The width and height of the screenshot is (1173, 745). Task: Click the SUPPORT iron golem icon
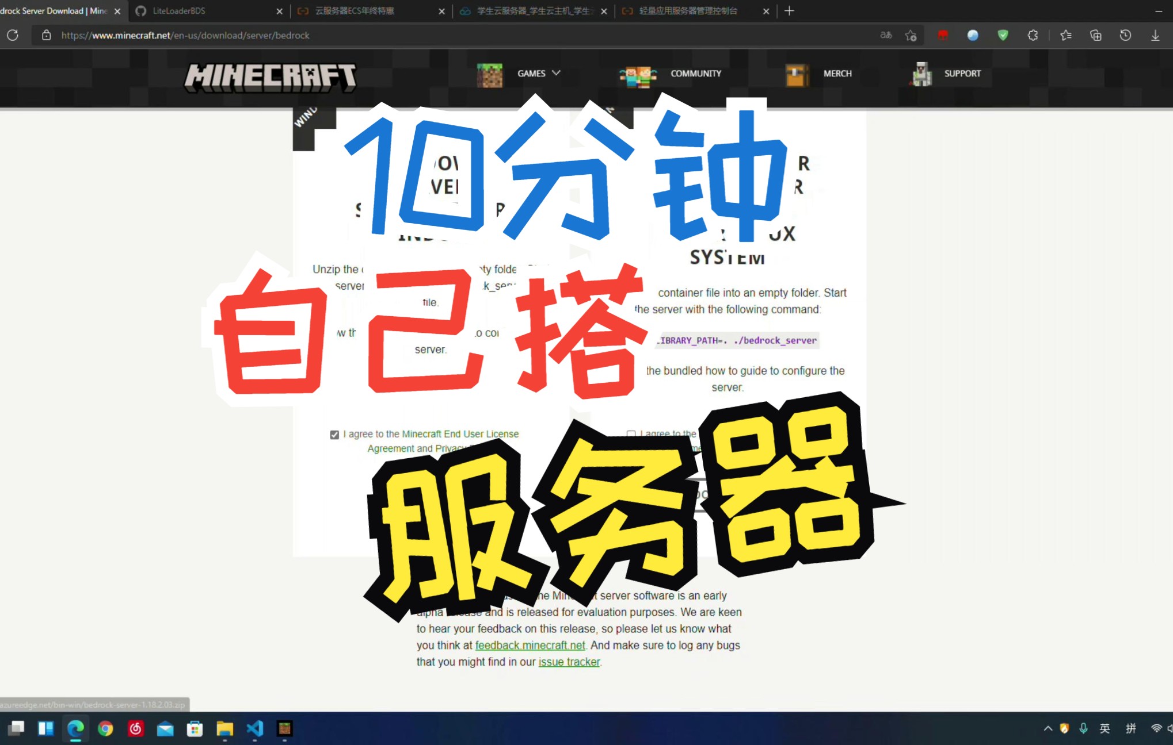[x=921, y=75]
